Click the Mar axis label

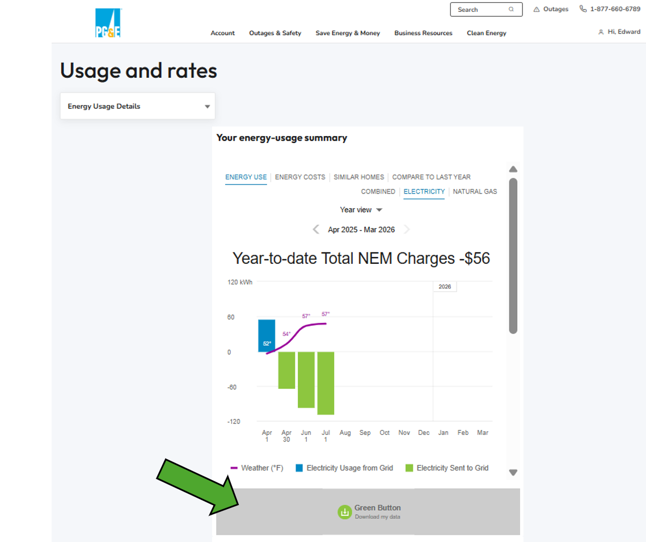483,433
